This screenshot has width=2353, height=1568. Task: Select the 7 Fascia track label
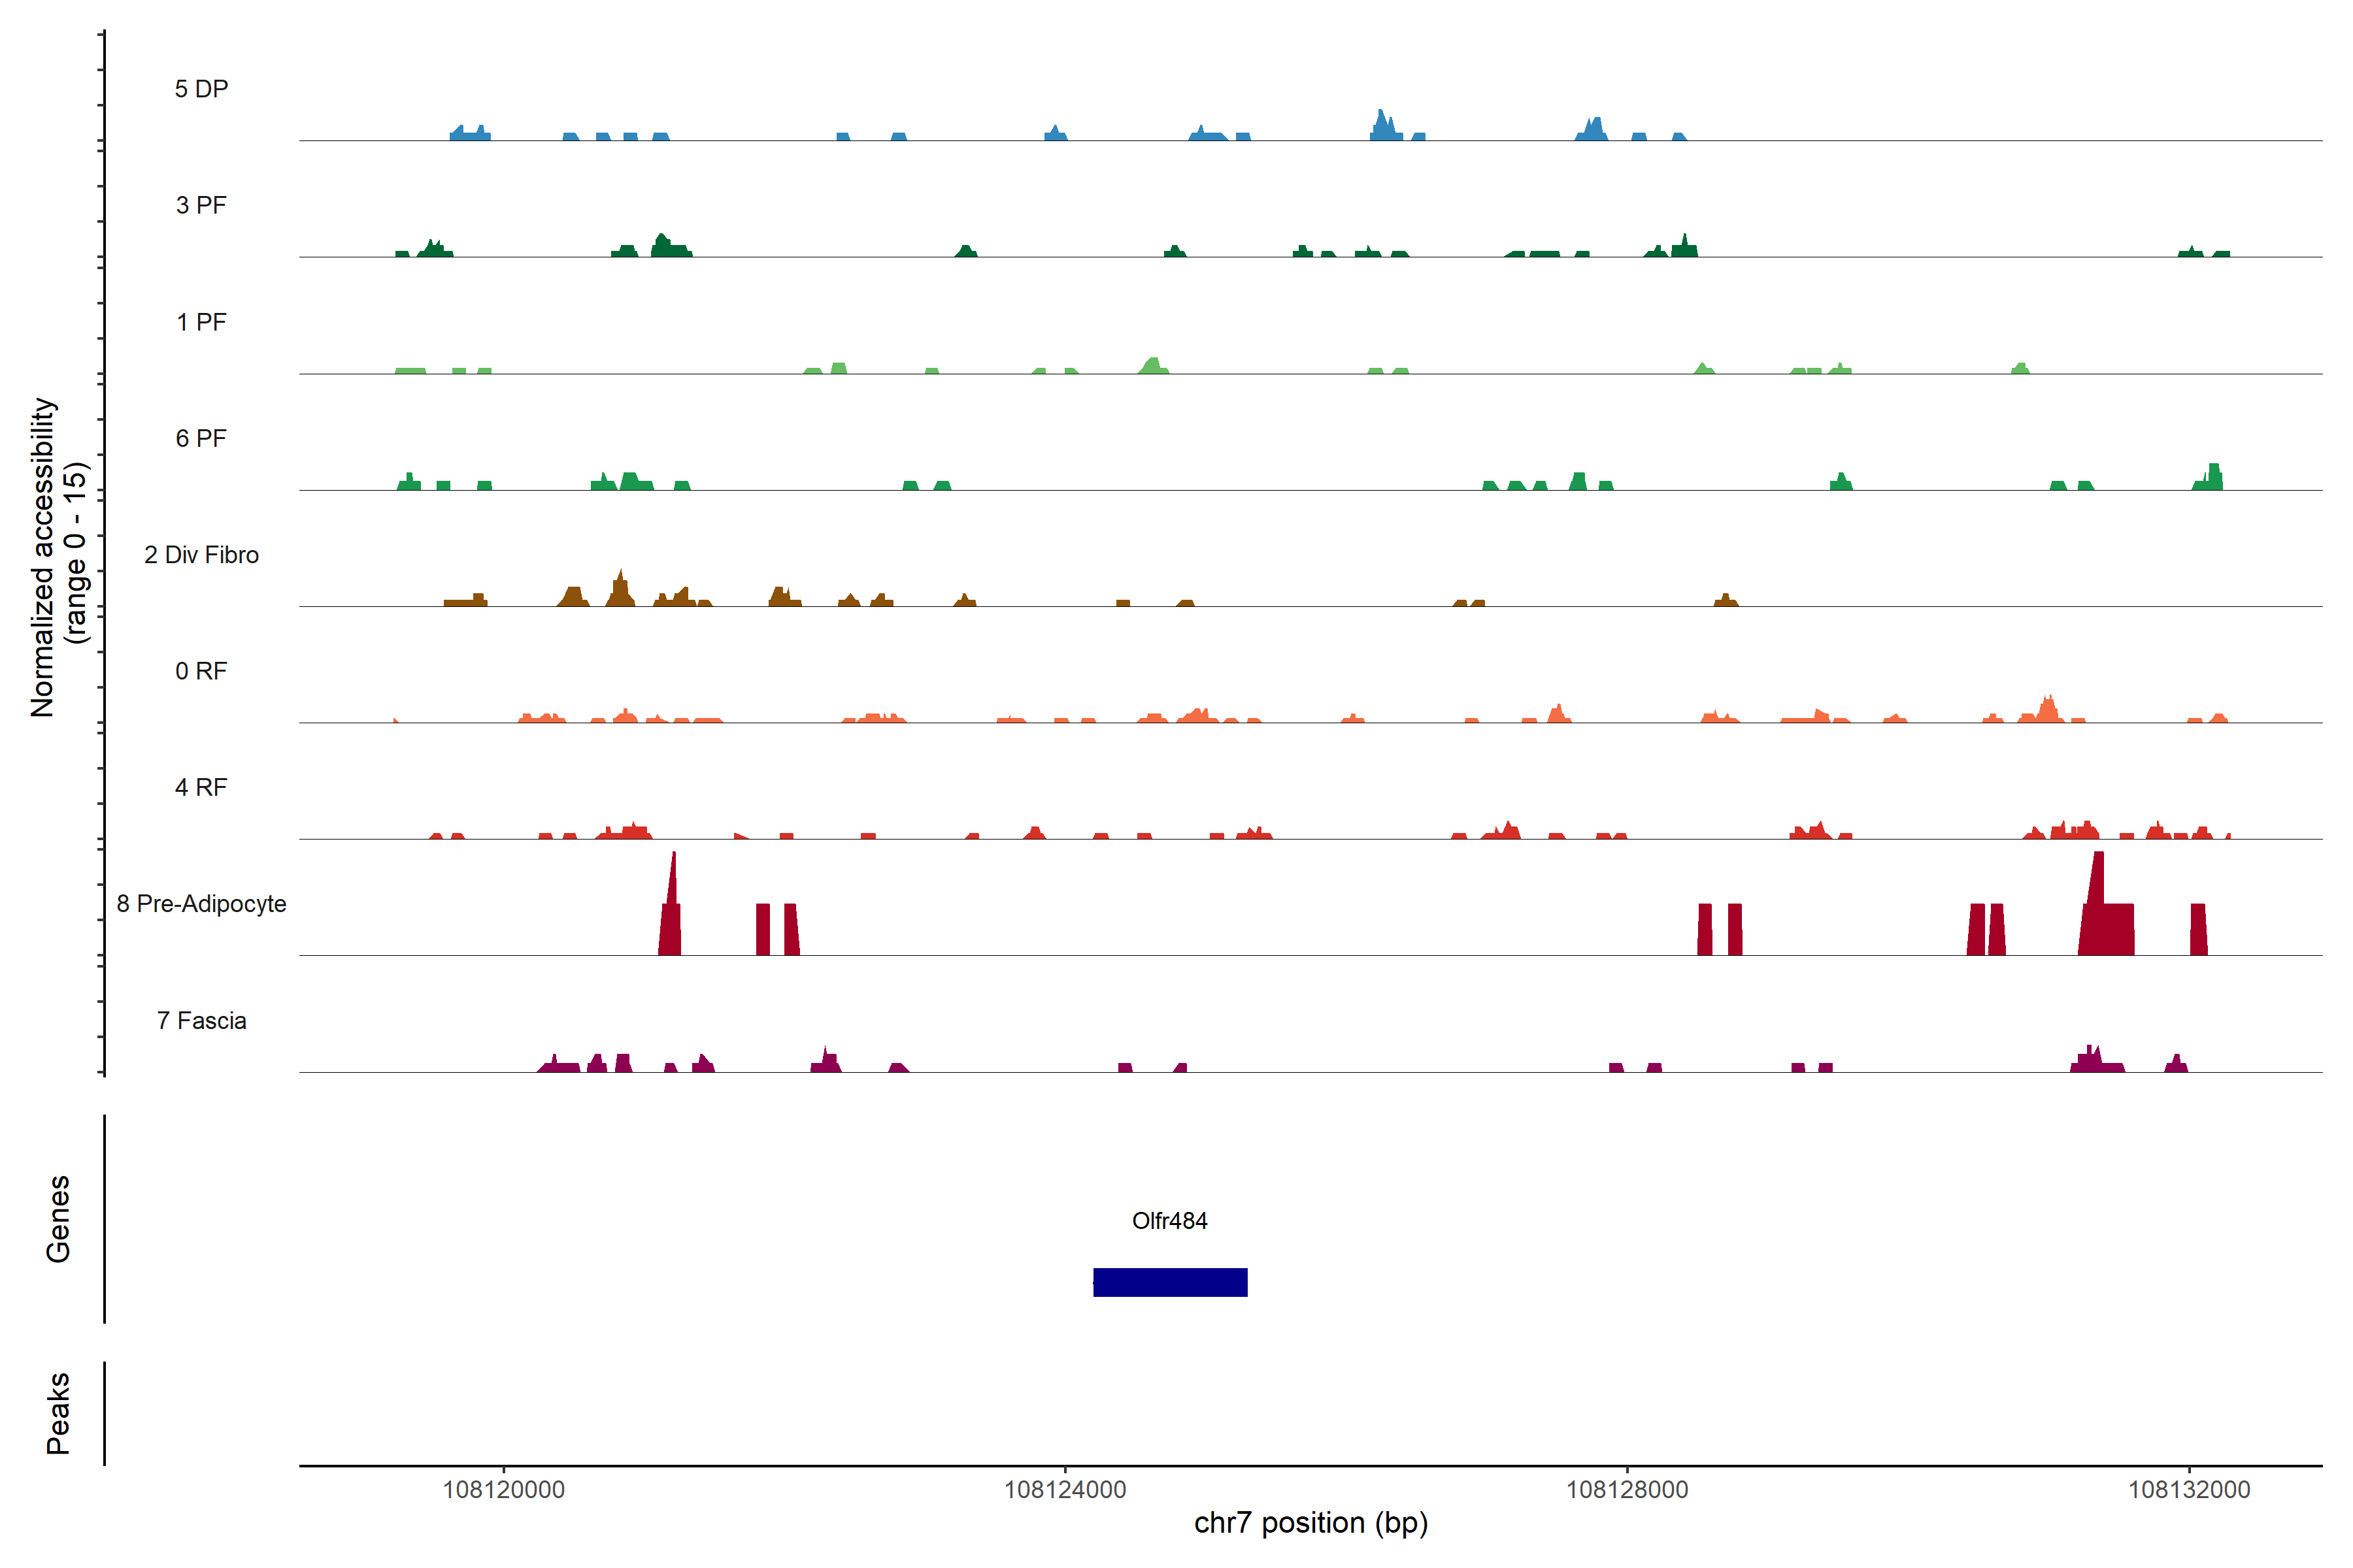201,1020
